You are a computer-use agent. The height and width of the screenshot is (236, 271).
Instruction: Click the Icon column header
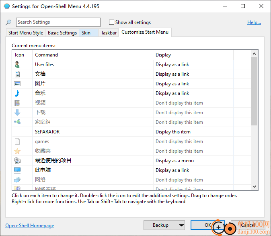[22, 55]
